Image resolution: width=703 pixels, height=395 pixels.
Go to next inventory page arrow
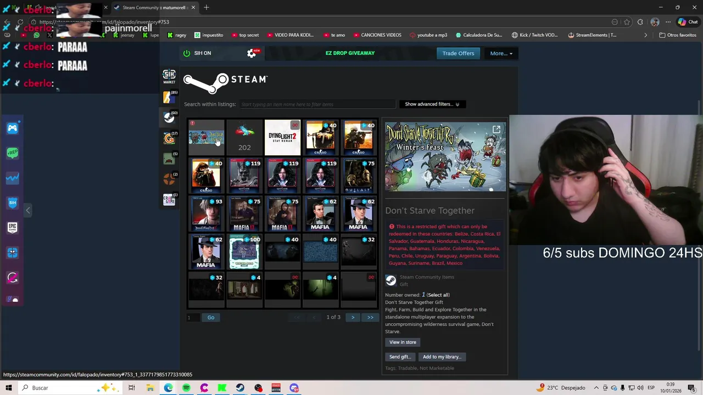pyautogui.click(x=353, y=318)
